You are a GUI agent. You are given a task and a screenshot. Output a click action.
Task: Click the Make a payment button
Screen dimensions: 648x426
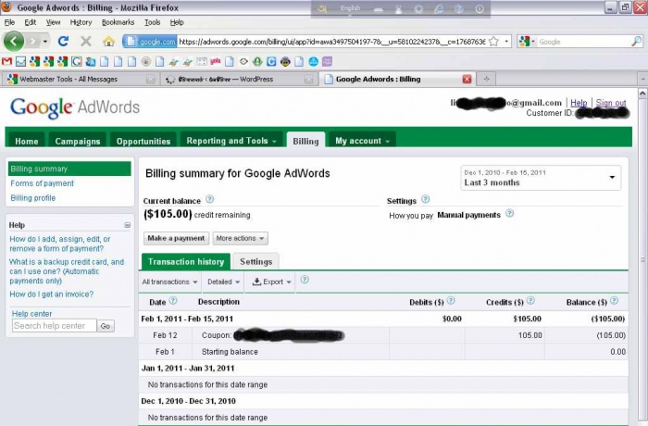coord(176,238)
